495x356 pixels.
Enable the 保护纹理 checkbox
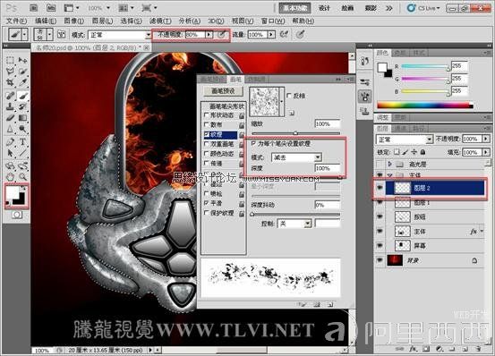point(207,213)
